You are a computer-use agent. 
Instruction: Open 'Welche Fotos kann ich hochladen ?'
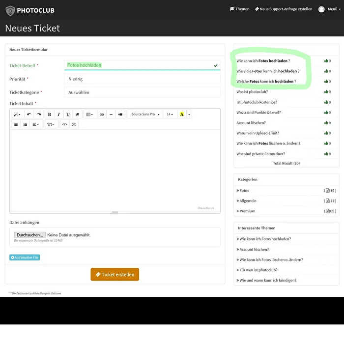click(x=266, y=82)
